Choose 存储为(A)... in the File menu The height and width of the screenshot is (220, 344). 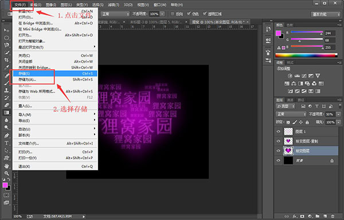click(55, 79)
